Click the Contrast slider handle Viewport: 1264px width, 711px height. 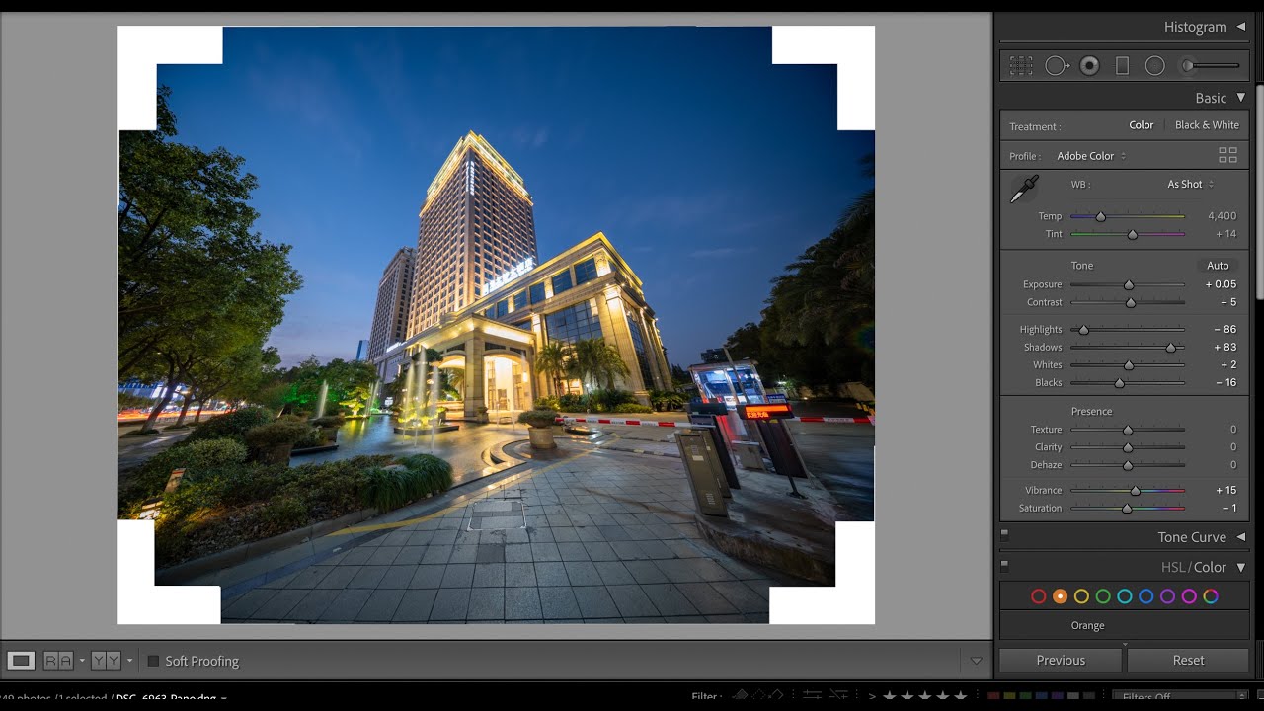pos(1131,303)
